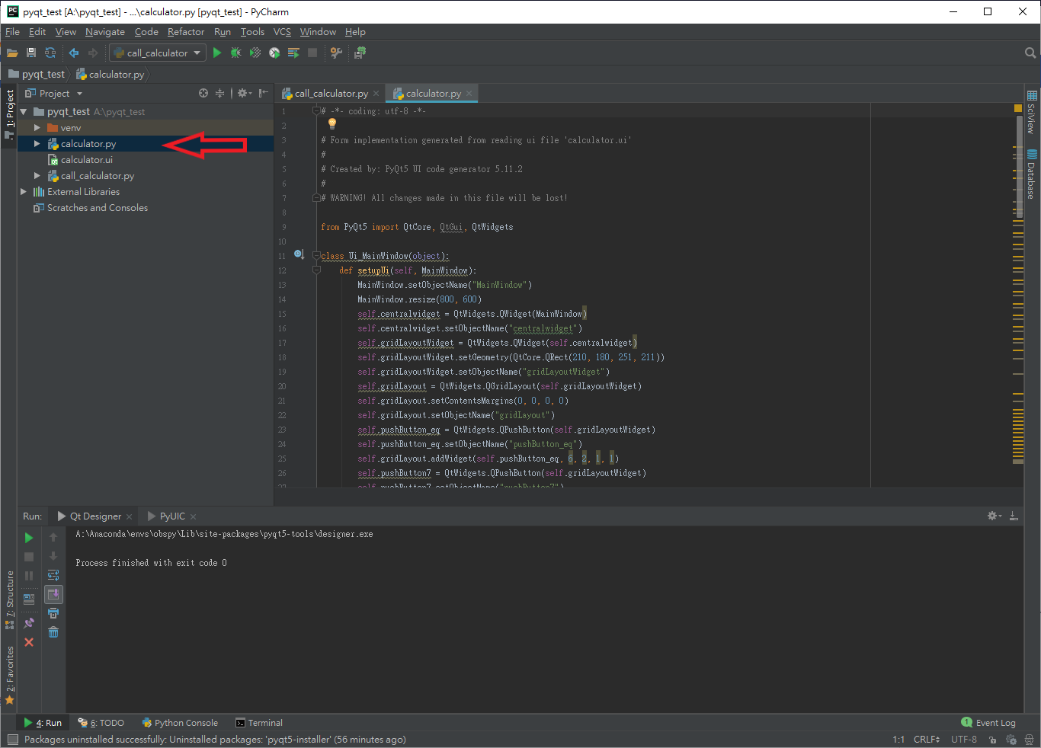
Task: Open the Refactor menu
Action: pos(186,32)
